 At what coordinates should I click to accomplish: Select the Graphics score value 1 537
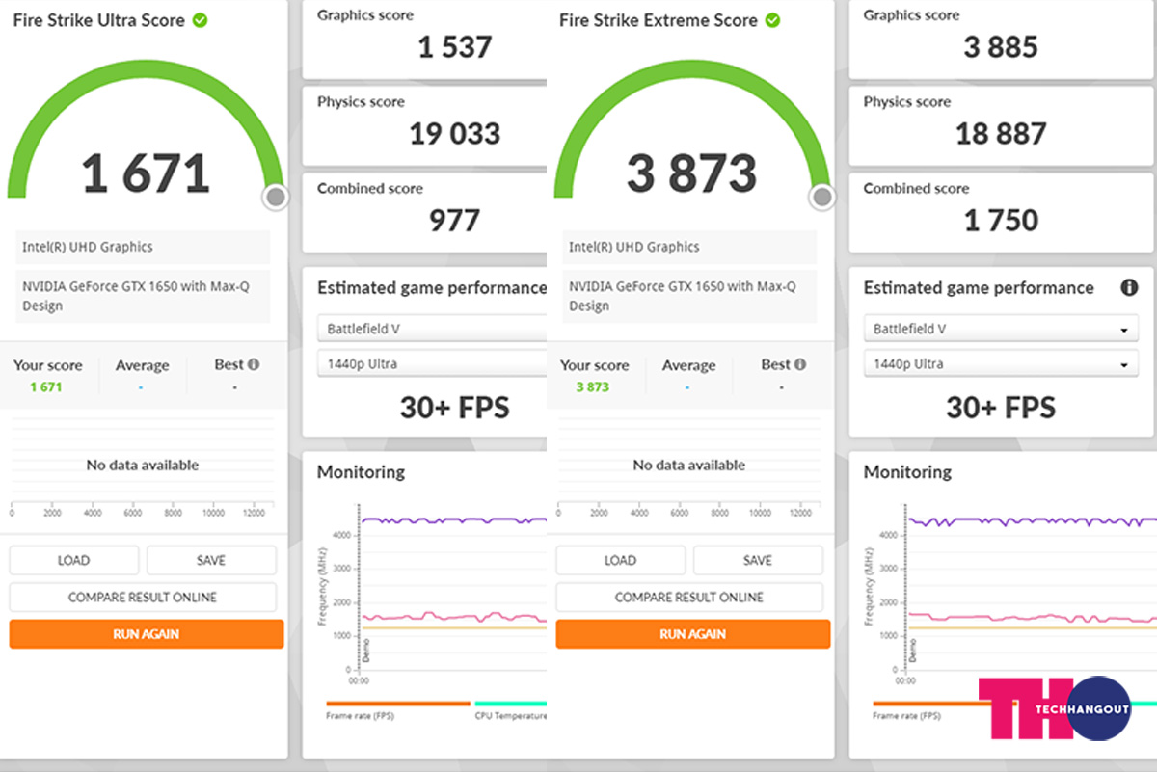click(455, 47)
